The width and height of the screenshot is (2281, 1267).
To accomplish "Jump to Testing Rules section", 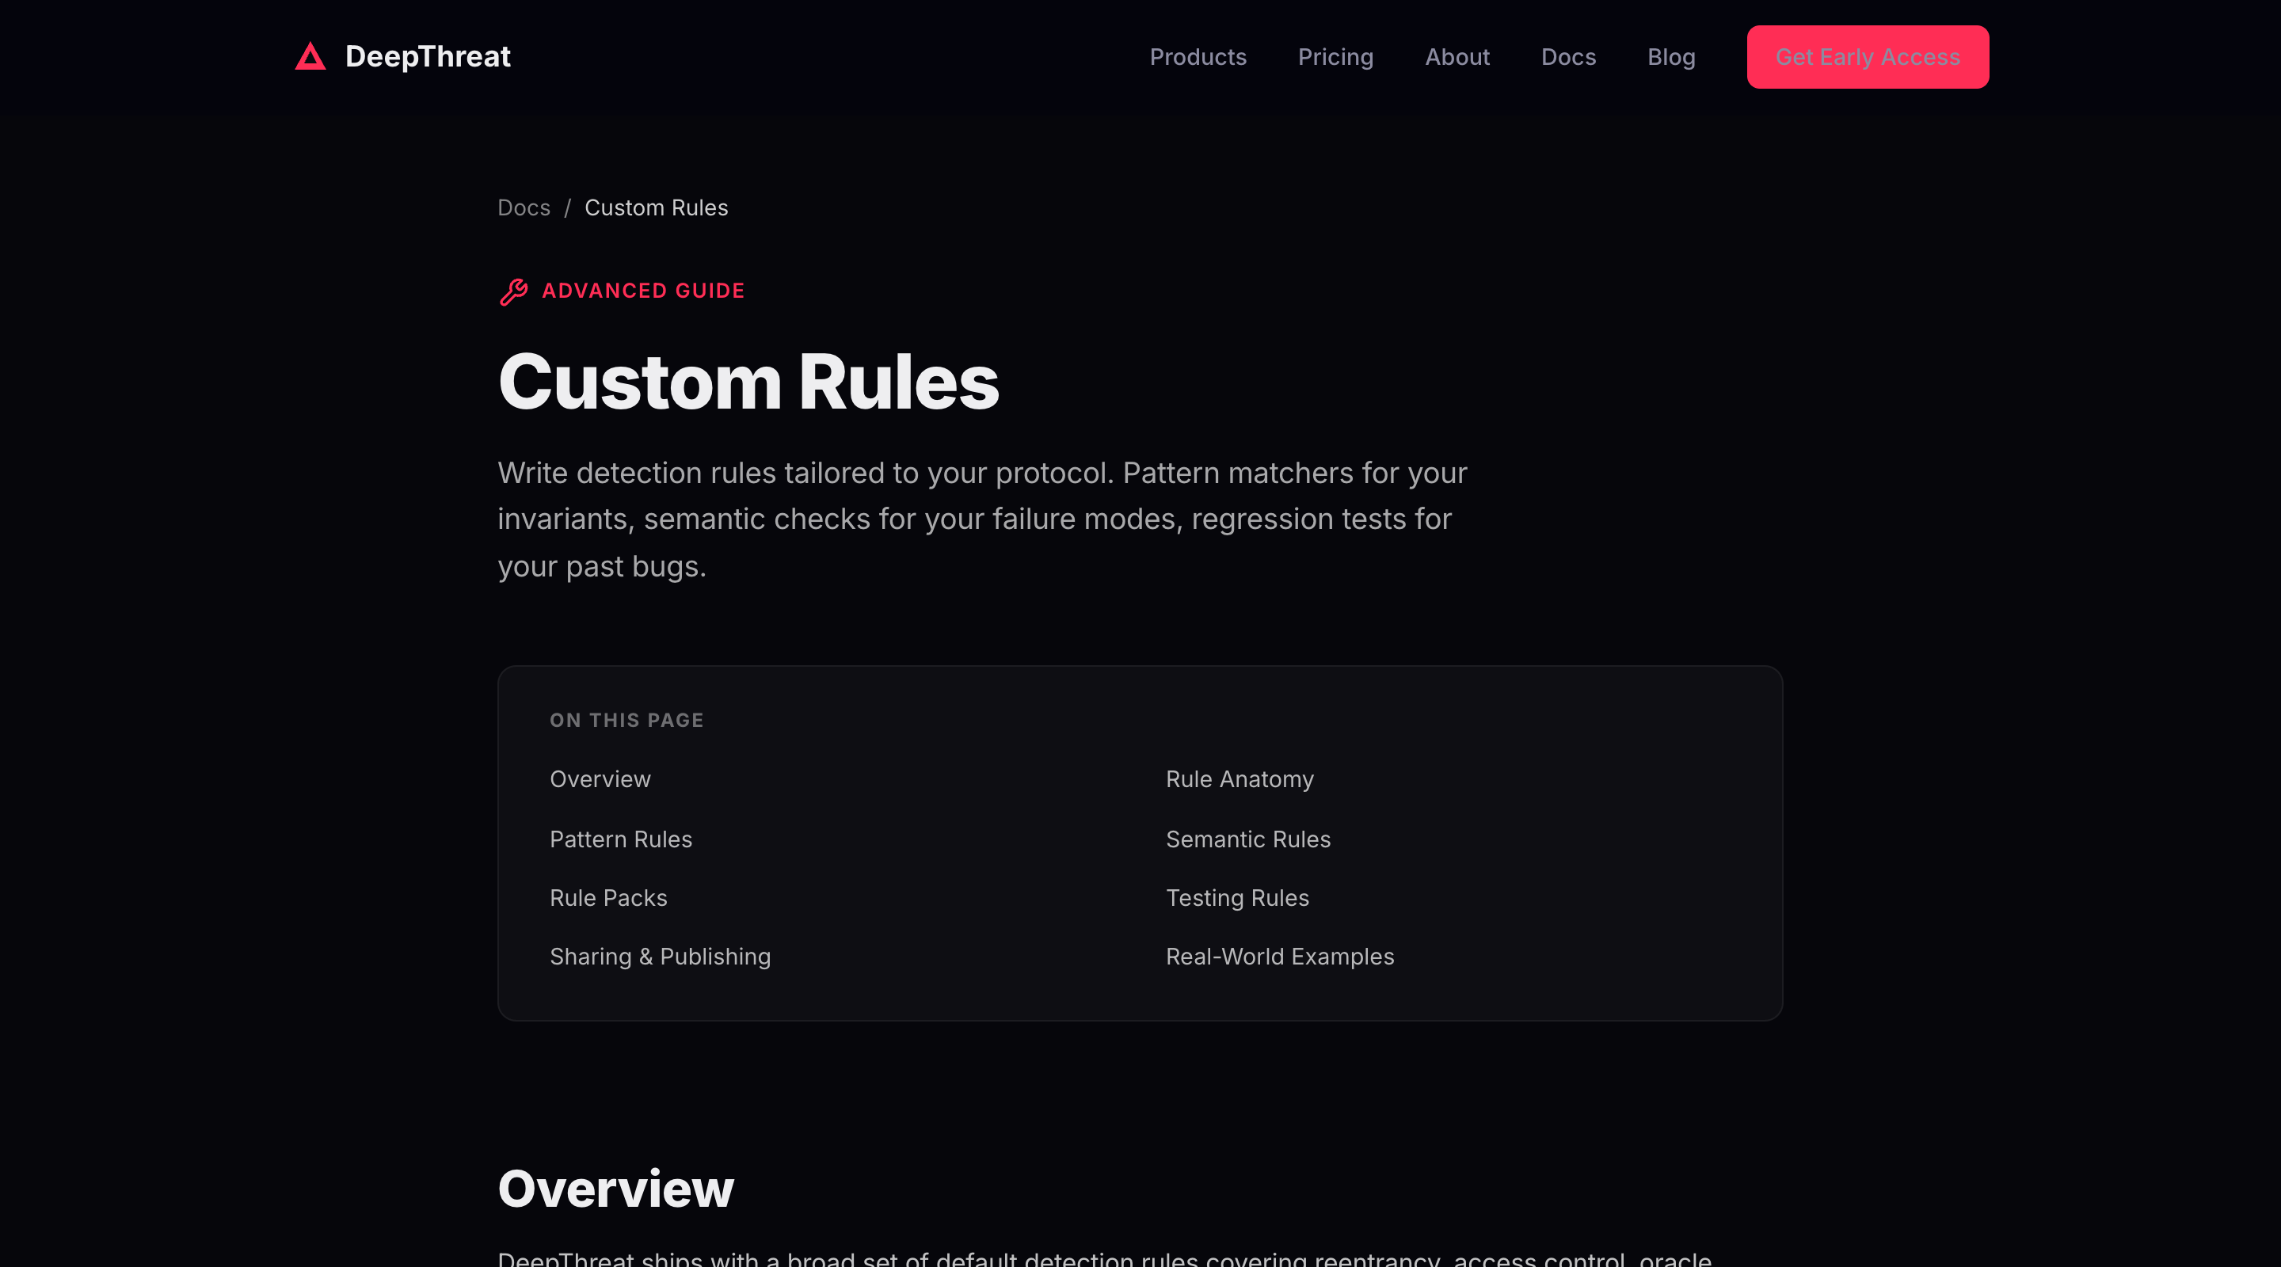I will [x=1236, y=898].
